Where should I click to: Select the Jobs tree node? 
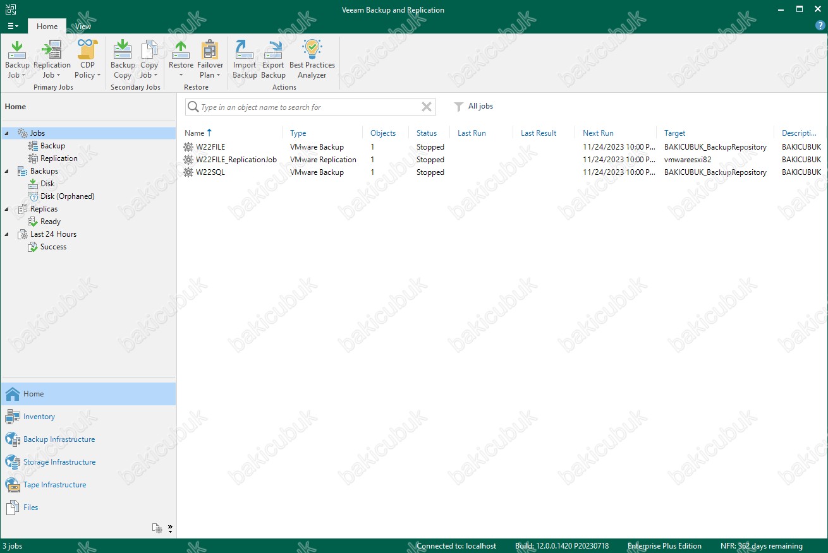[x=88, y=133]
